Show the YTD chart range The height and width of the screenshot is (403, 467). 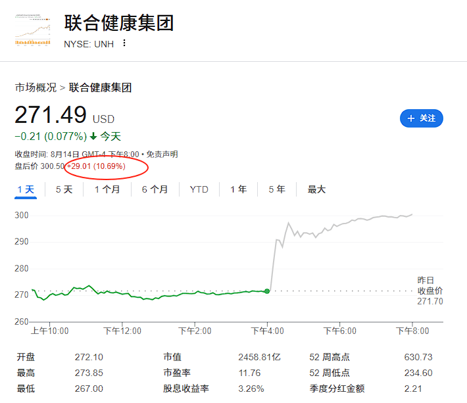[x=199, y=189]
